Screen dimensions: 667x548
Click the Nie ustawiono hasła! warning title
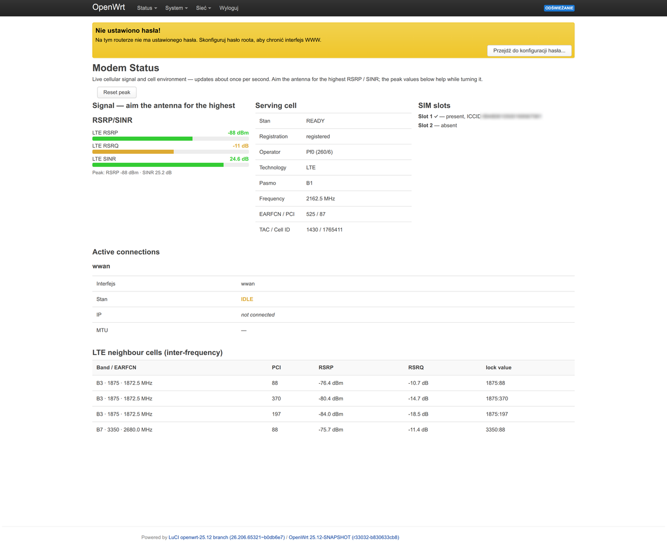(x=128, y=31)
